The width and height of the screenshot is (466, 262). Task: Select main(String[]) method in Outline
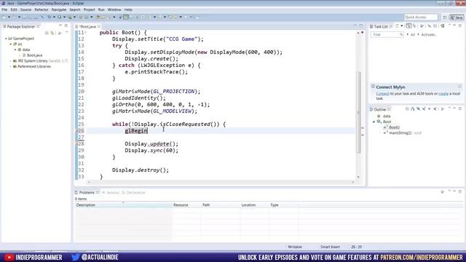400,133
